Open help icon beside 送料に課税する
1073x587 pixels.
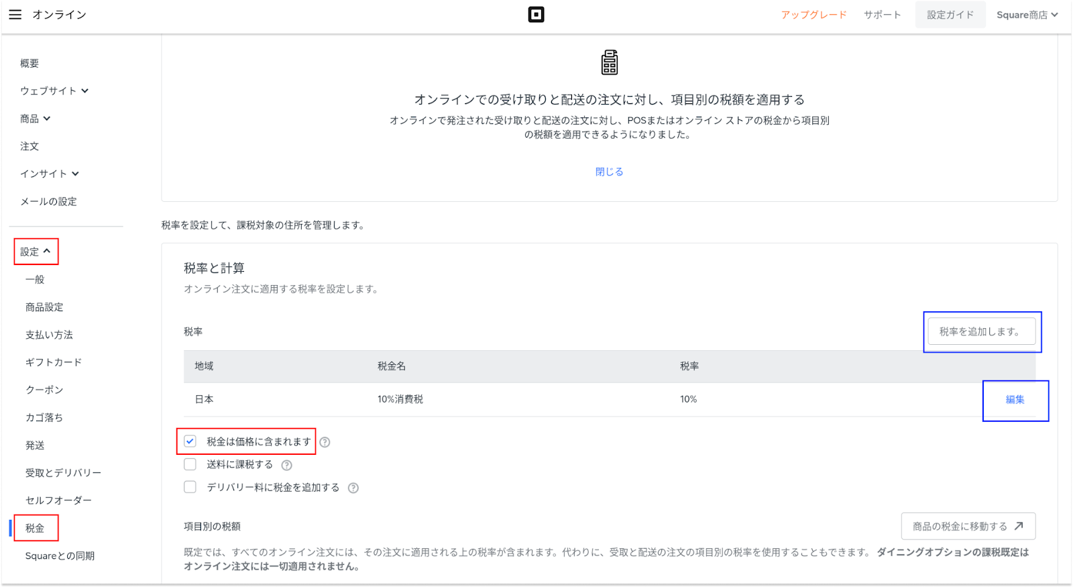[x=286, y=465]
